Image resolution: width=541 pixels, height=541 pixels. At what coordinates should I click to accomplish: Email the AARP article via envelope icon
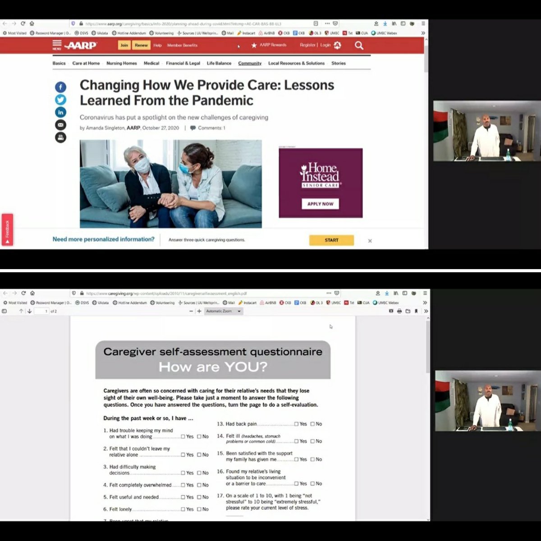(x=60, y=125)
